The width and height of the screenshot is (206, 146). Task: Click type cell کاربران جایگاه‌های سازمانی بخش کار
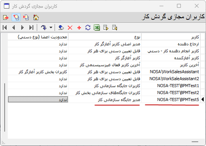click(105, 93)
